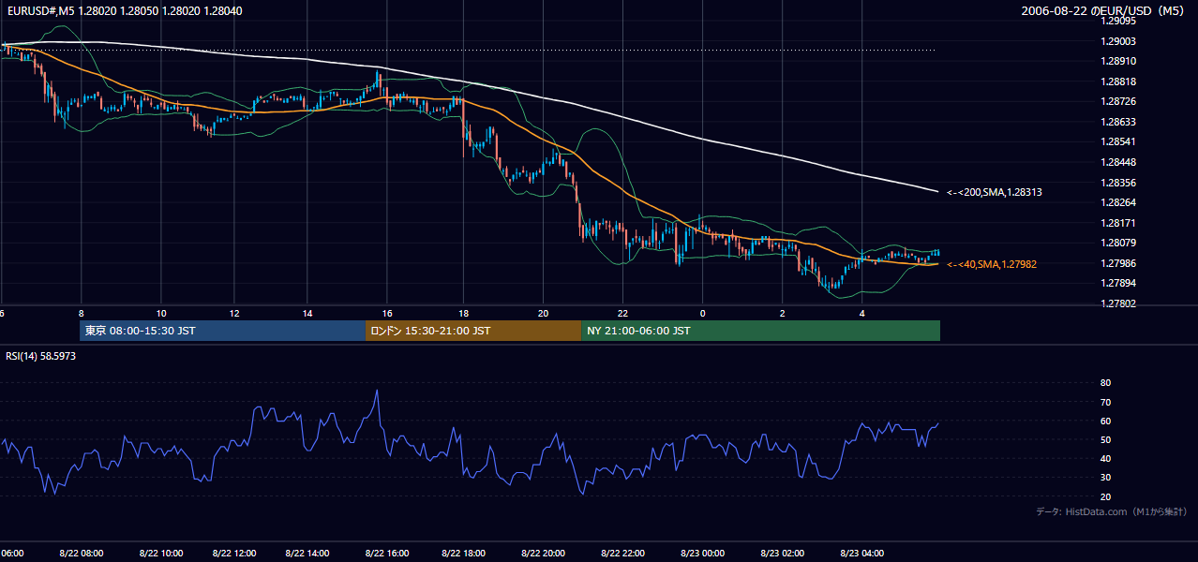The image size is (1198, 562).
Task: Click the 8/22 08:00 time label
Action: 82,554
